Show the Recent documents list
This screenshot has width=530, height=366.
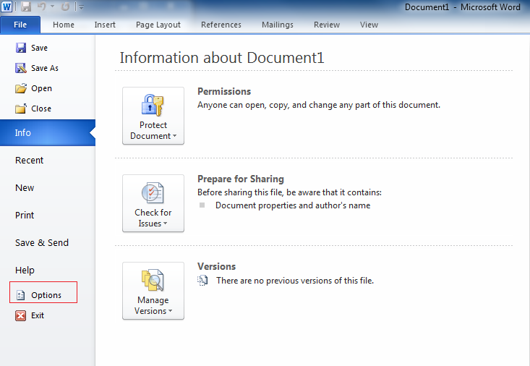30,161
